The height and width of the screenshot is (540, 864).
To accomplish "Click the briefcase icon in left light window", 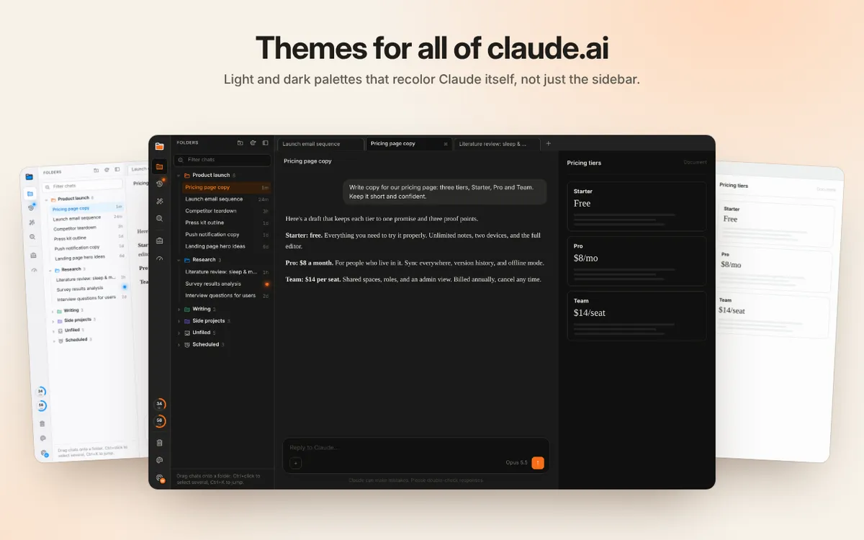I will (33, 255).
